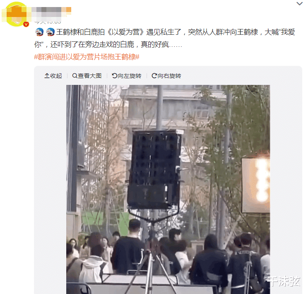This screenshot has height=294, width=306.
Task: Collapse the image with 收起
Action: [53, 76]
